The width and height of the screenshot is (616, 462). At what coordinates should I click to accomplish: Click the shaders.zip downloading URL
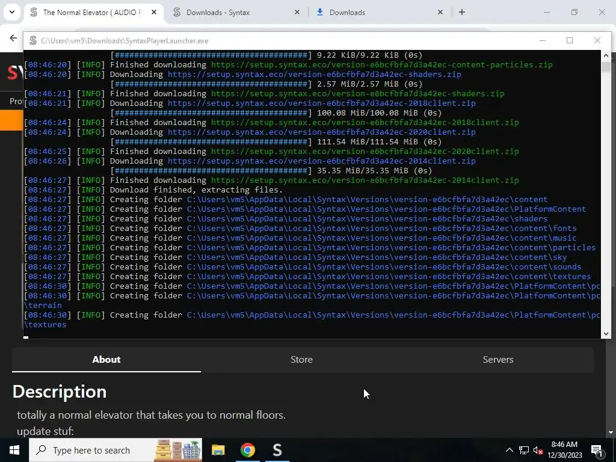click(x=314, y=74)
